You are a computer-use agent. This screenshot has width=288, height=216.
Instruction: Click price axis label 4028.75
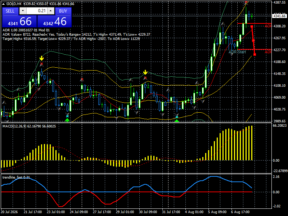coord(279,109)
